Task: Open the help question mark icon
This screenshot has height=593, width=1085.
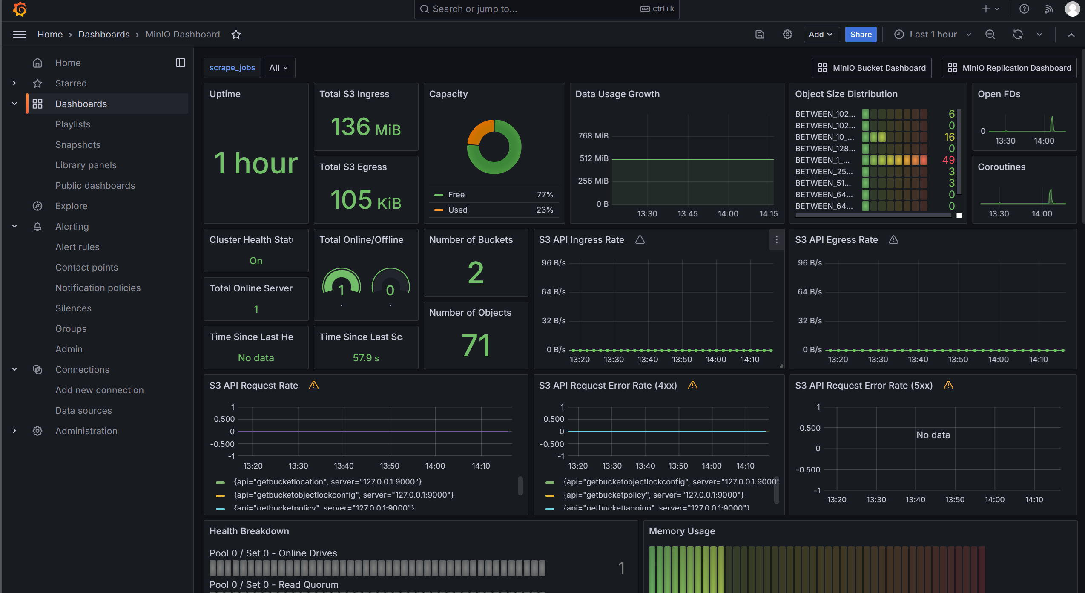Action: coord(1025,9)
